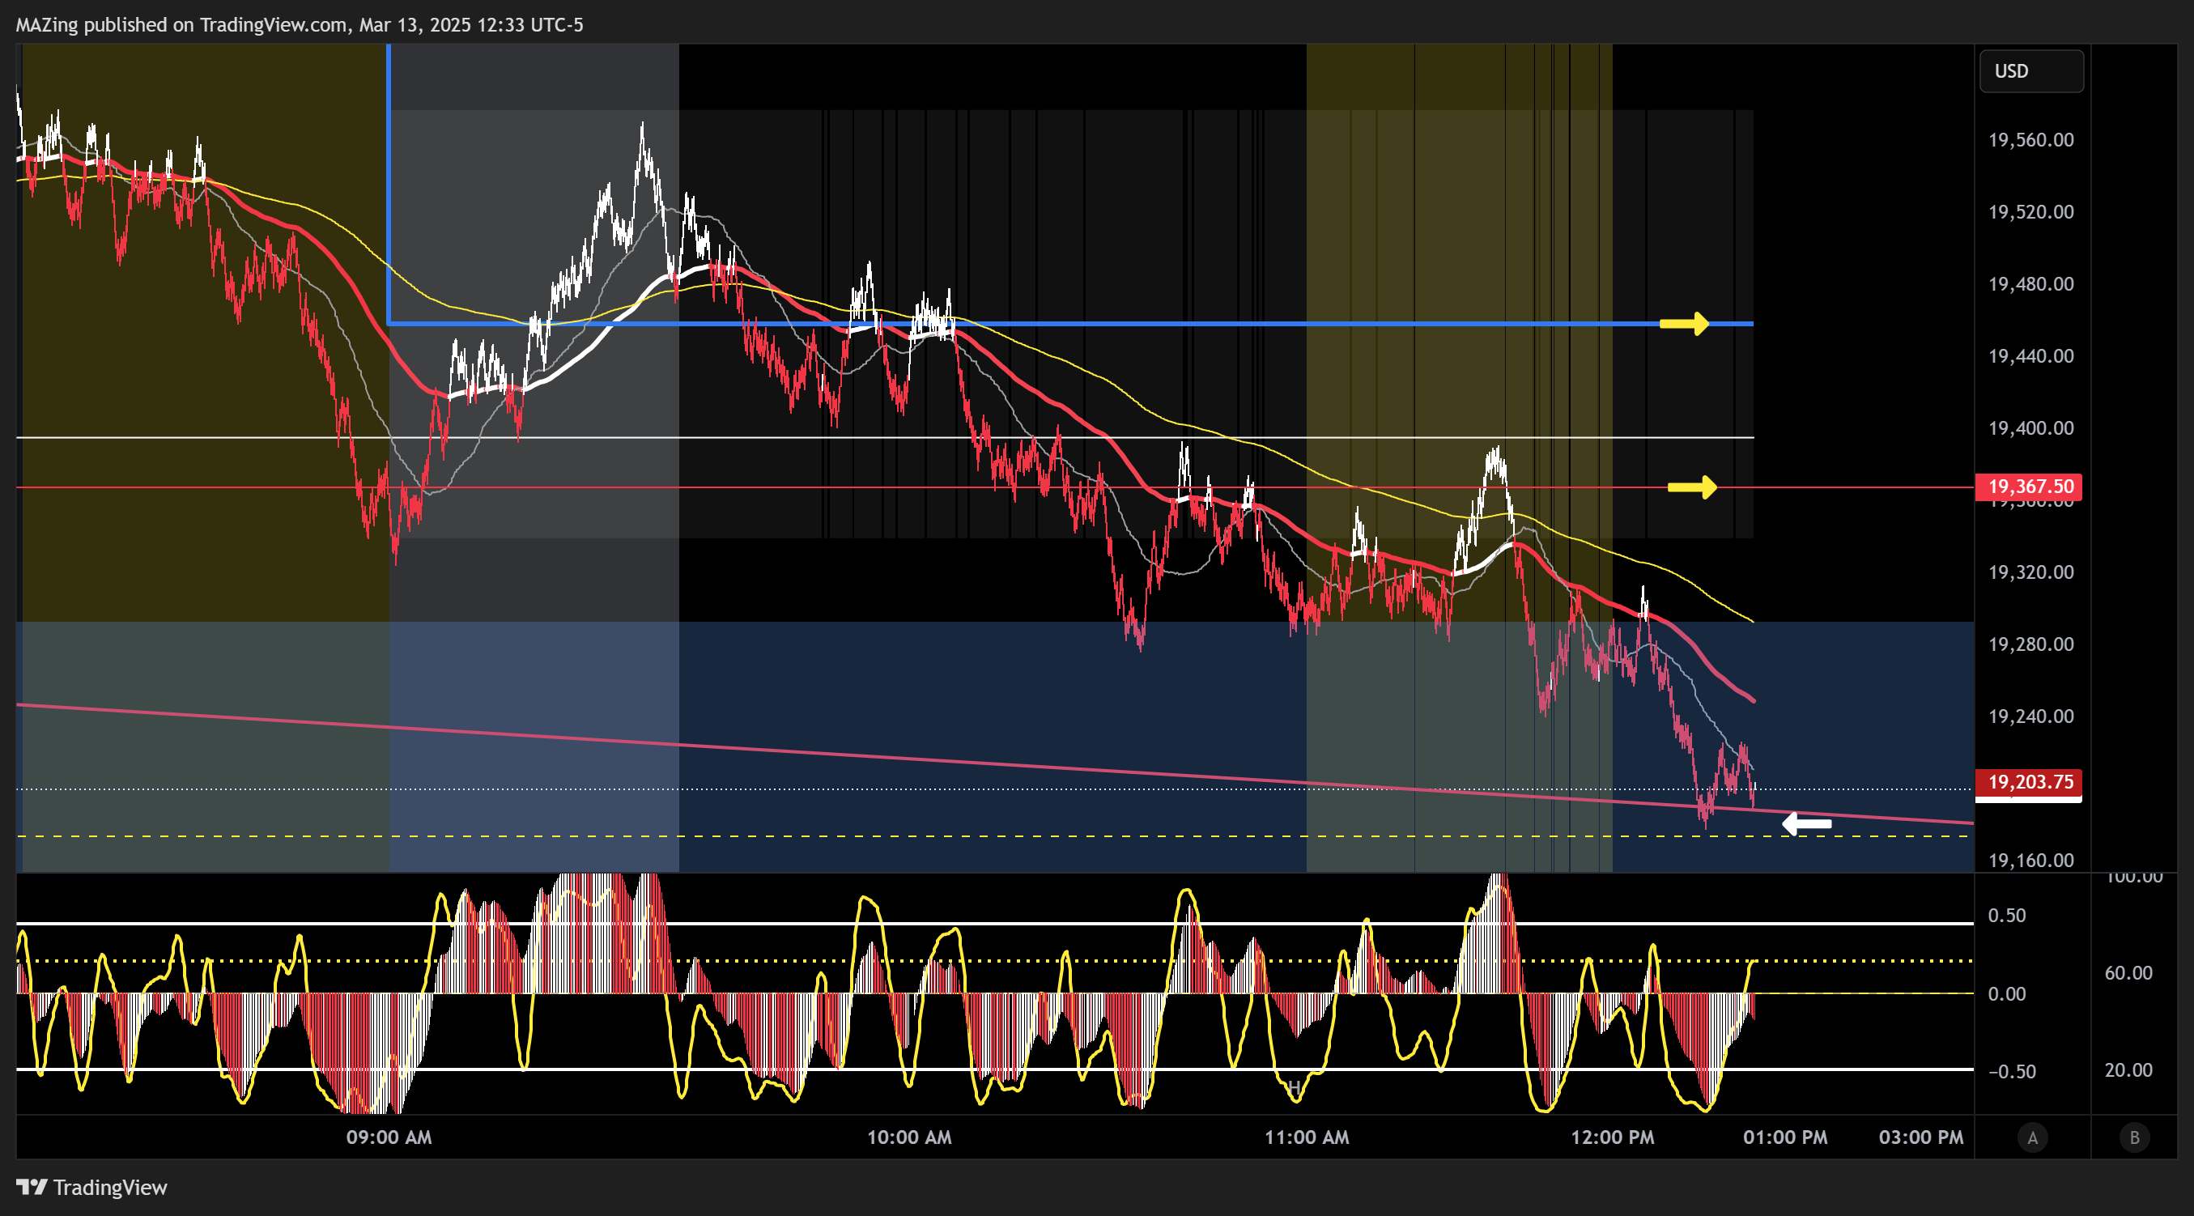Image resolution: width=2194 pixels, height=1216 pixels.
Task: Click the 19,320.00 price scale value
Action: 2030,572
